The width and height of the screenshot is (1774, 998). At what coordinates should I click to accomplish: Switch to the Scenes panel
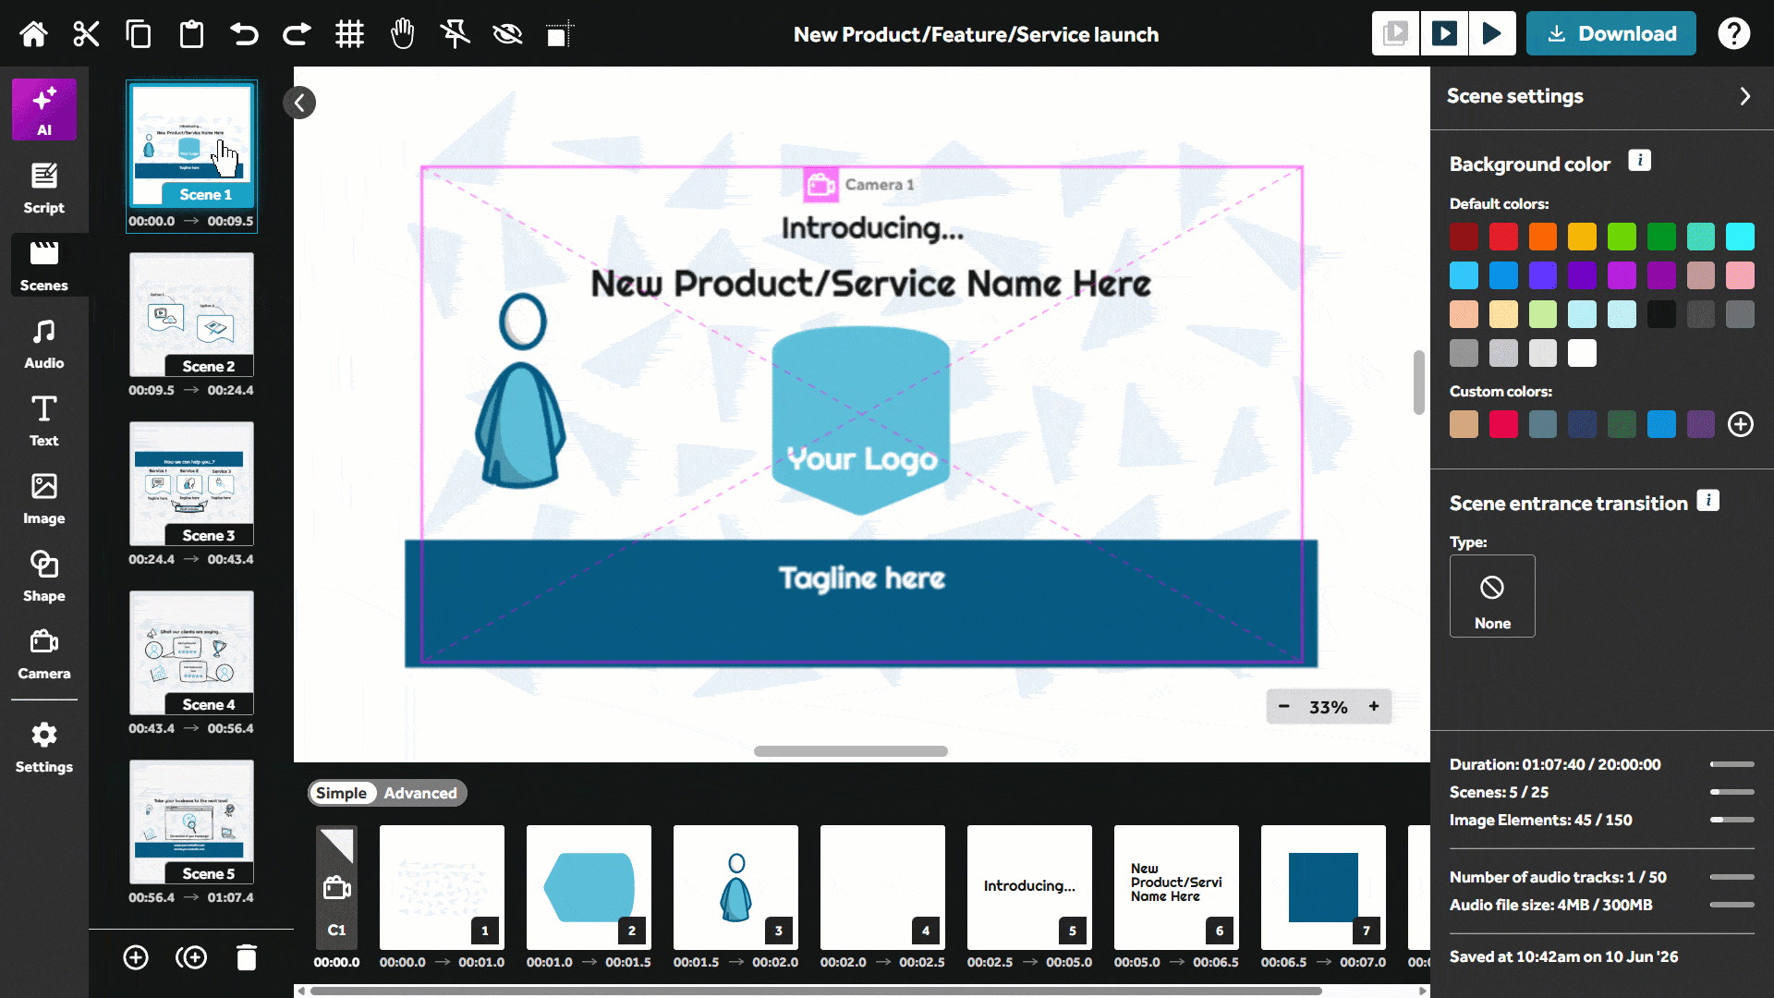pyautogui.click(x=44, y=266)
